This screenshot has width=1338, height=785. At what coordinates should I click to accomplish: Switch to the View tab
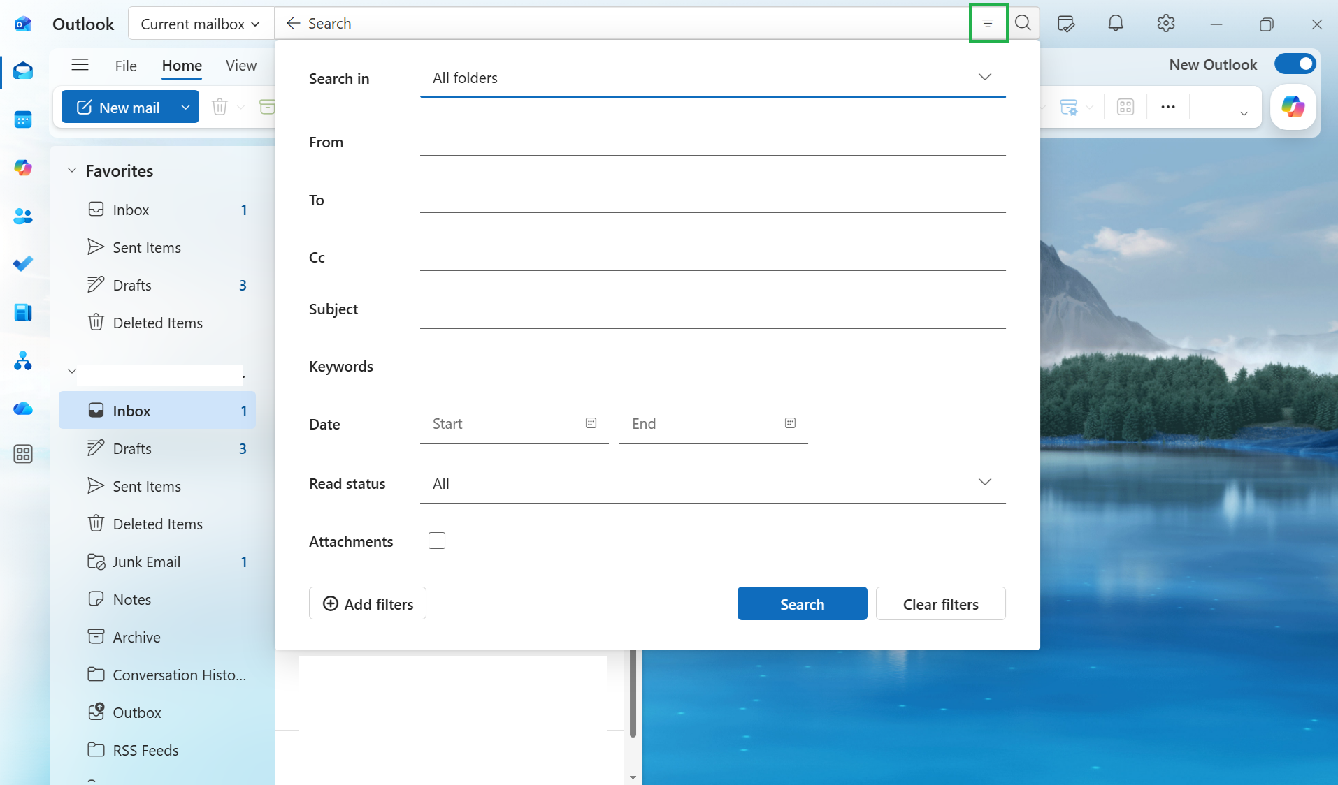pyautogui.click(x=241, y=66)
